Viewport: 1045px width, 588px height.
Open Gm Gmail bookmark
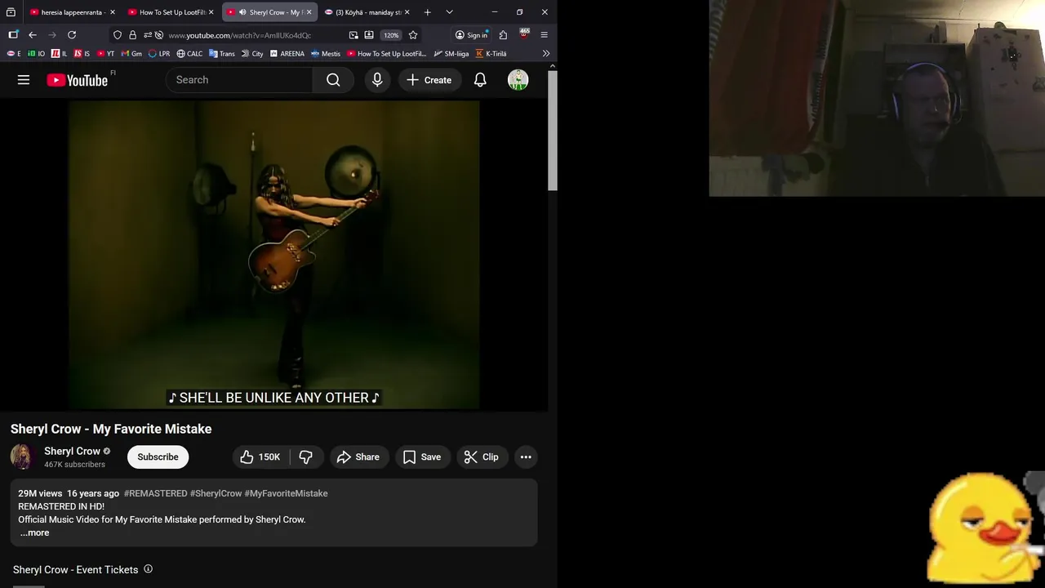[x=131, y=54]
